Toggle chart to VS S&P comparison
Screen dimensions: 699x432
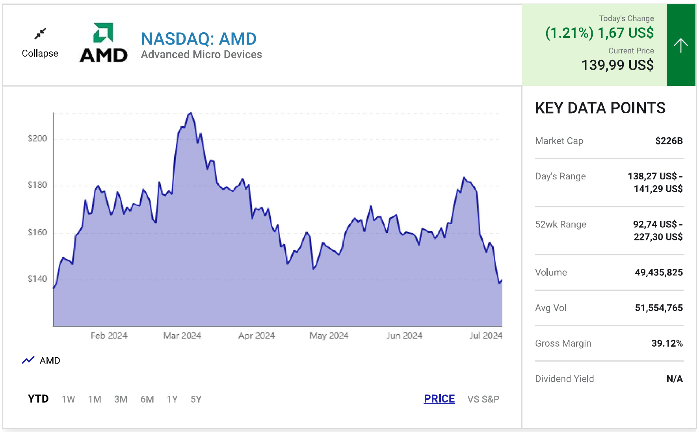tap(483, 399)
